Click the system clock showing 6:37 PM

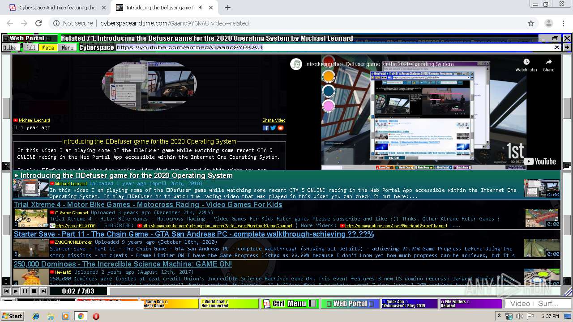(x=550, y=316)
